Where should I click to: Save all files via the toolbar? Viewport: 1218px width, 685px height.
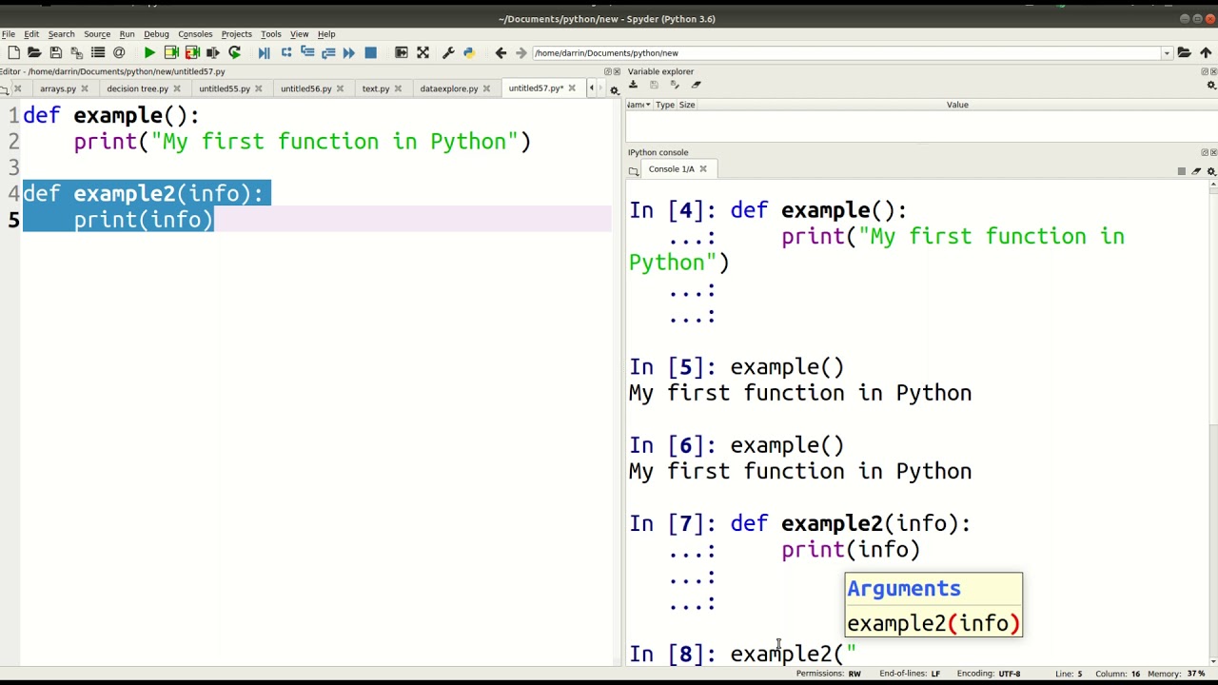pyautogui.click(x=76, y=53)
